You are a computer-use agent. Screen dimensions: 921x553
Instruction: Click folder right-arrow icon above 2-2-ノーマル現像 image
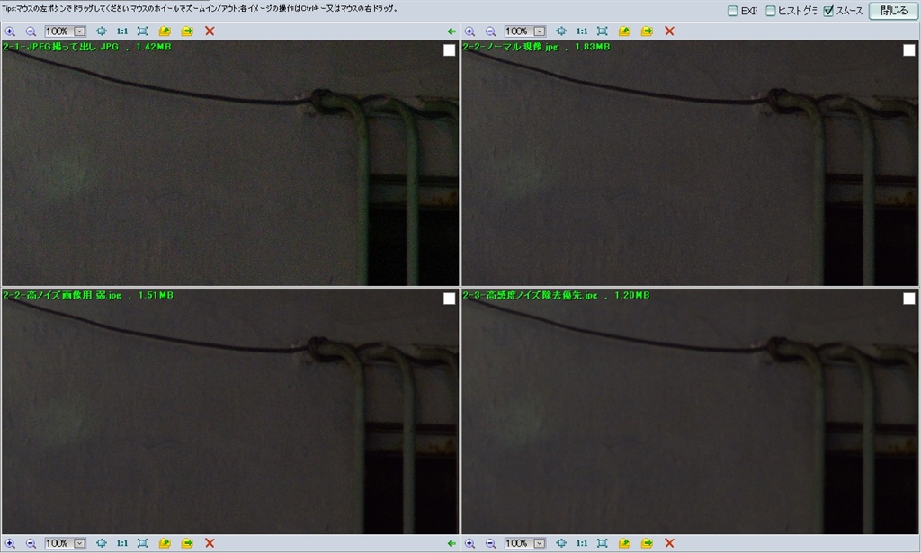[648, 31]
